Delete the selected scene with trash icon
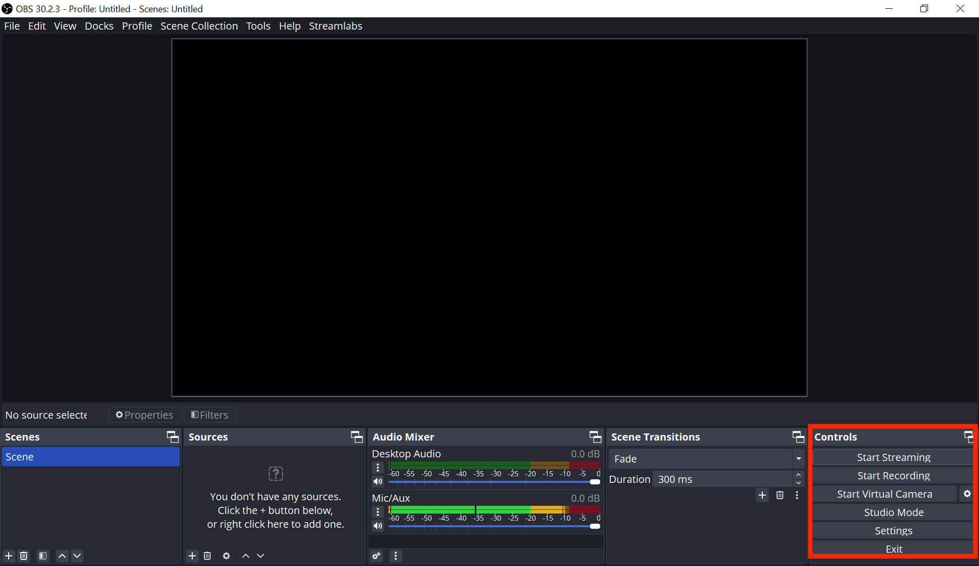This screenshot has width=979, height=566. (x=23, y=556)
